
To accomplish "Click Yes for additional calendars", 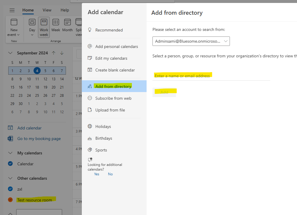I will click(x=97, y=174).
